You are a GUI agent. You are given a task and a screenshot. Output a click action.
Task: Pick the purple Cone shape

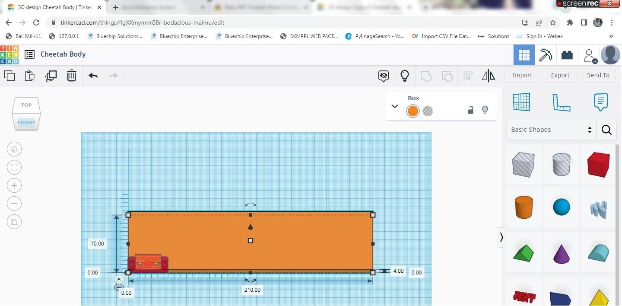pos(562,252)
